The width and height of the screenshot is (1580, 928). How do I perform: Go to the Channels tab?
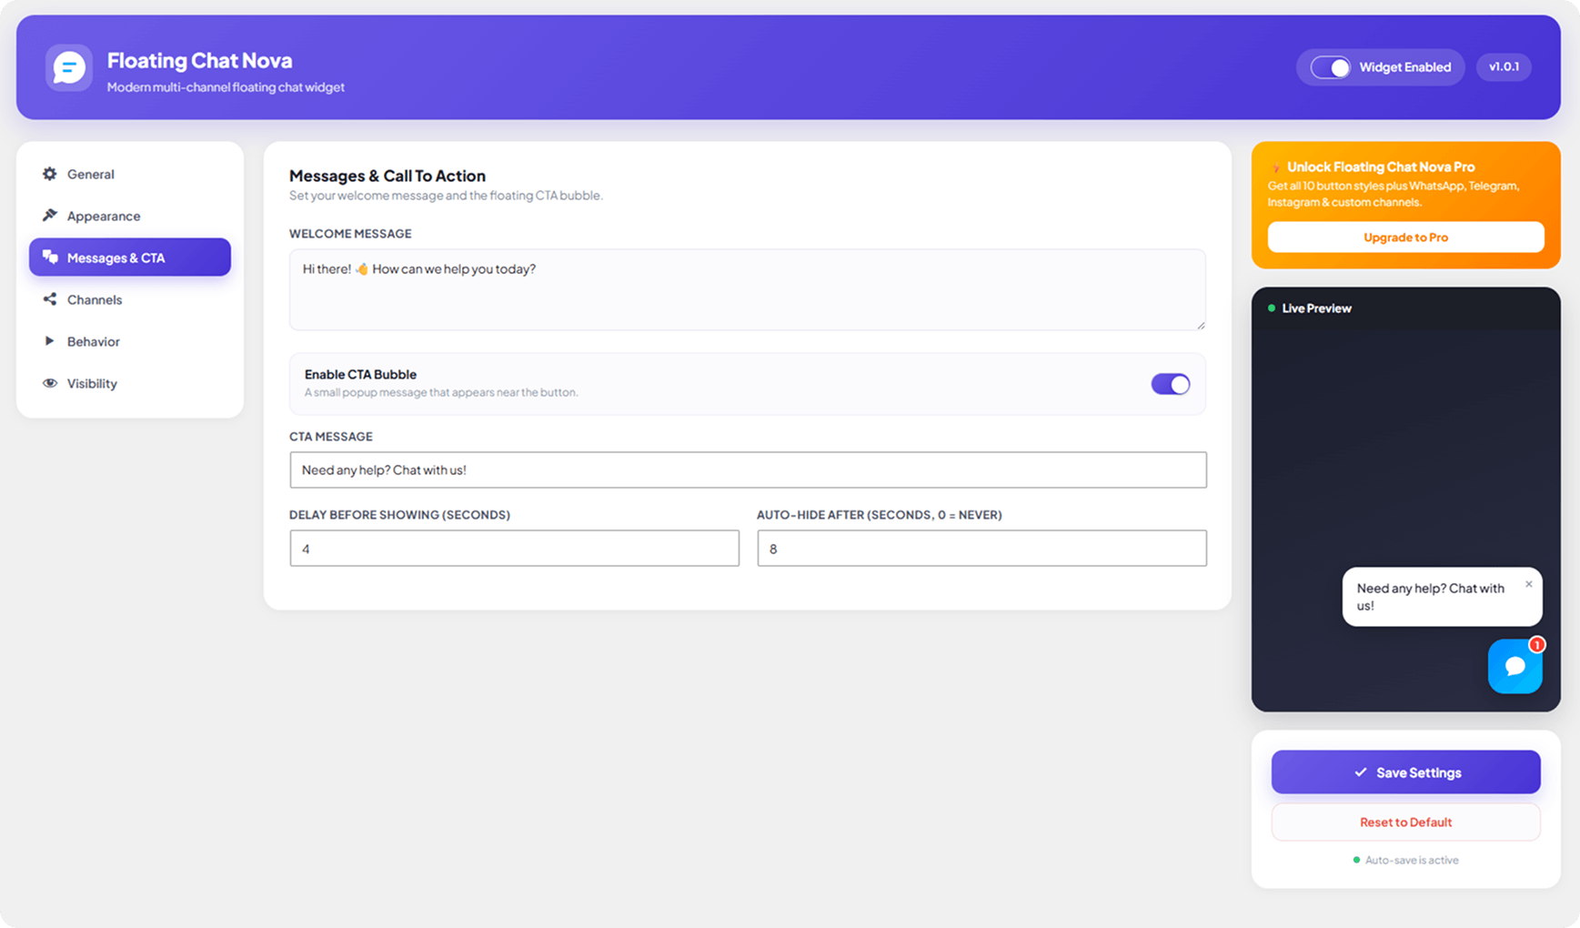coord(130,299)
